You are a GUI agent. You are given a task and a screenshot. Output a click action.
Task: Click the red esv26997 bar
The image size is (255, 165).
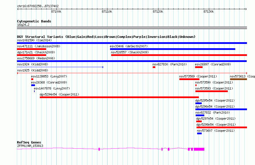point(199,67)
